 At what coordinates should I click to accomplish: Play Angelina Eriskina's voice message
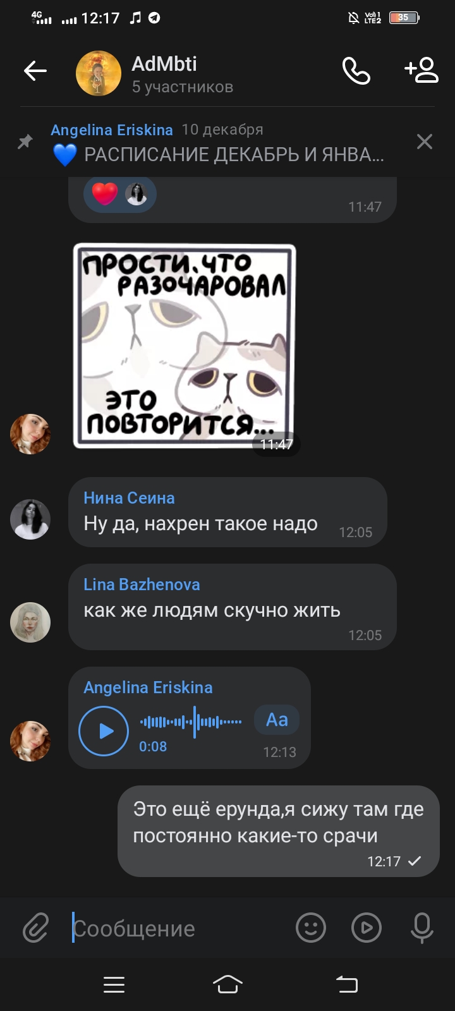point(104,731)
